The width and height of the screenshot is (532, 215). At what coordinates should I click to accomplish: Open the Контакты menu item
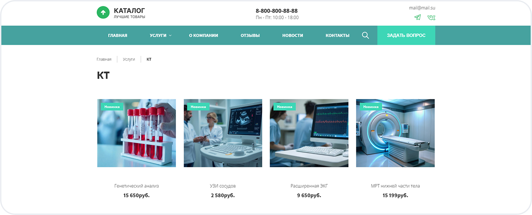[x=337, y=35]
